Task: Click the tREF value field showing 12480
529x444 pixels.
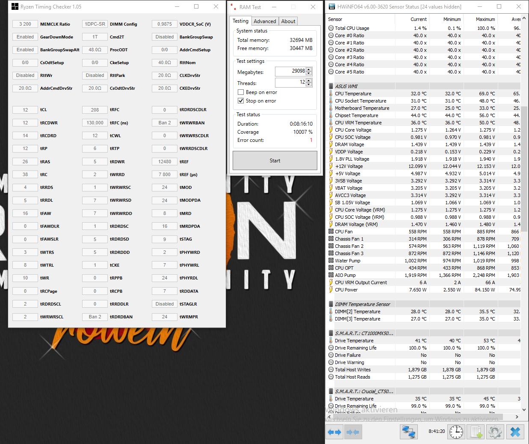Action: click(165, 162)
